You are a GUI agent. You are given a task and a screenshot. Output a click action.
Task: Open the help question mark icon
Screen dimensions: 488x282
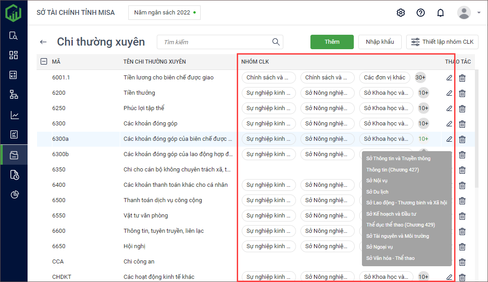pos(420,13)
